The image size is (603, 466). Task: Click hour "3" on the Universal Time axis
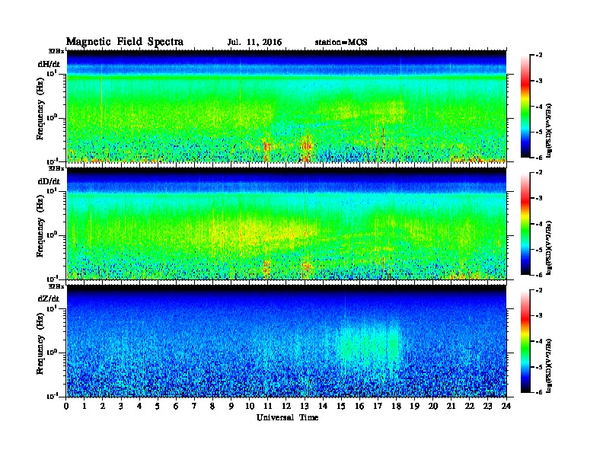point(121,407)
